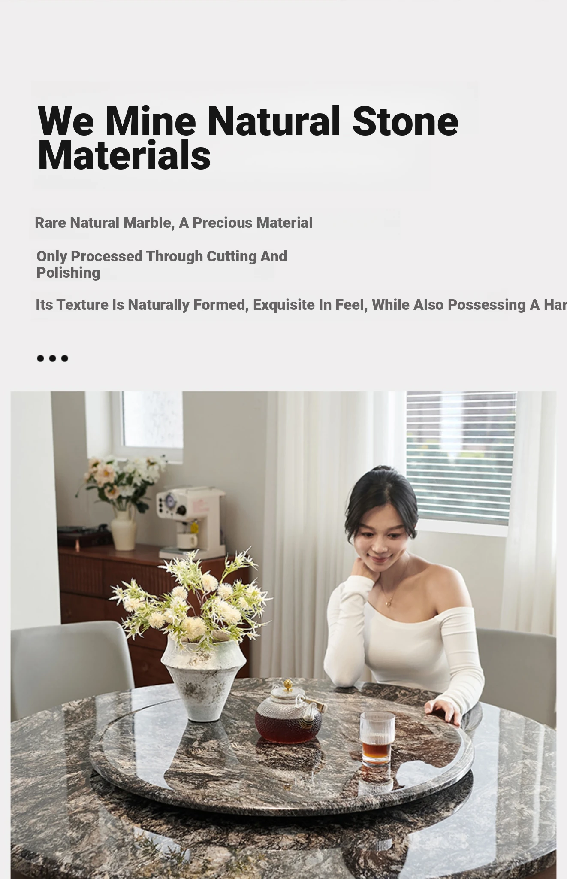
Task: Select the "We Mine Natural Stone Materials" heading
Action: pos(248,138)
